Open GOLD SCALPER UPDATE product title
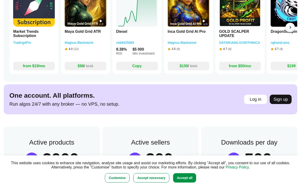 coord(234,33)
